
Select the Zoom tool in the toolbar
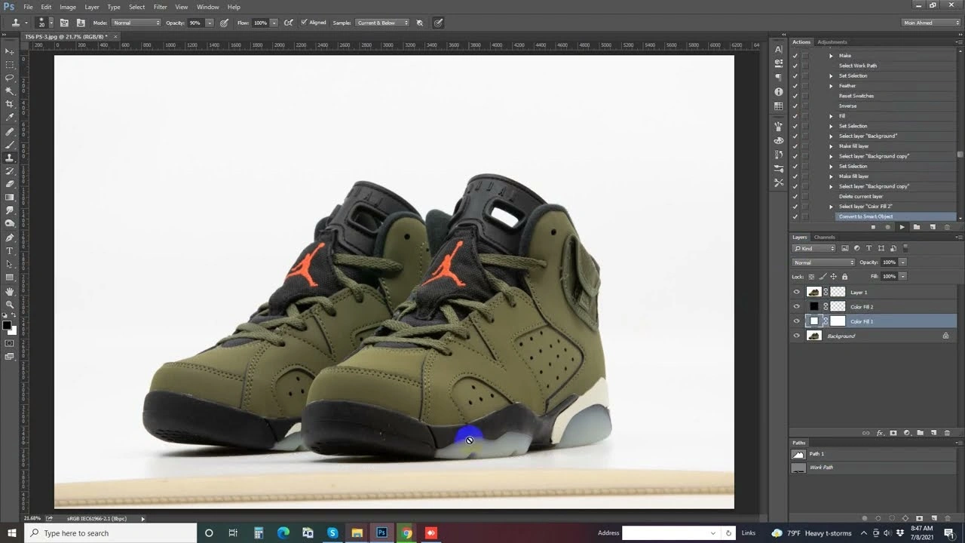click(x=10, y=305)
